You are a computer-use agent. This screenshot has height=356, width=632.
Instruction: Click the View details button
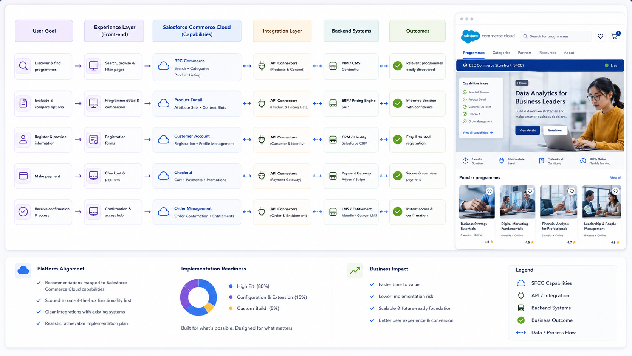click(x=527, y=130)
